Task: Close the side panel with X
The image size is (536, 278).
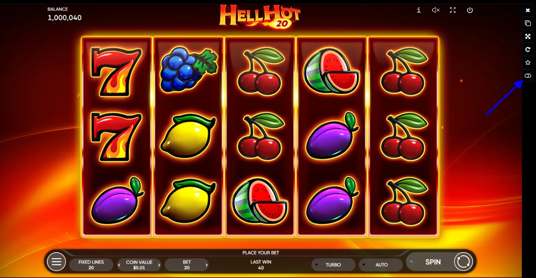Action: [528, 10]
